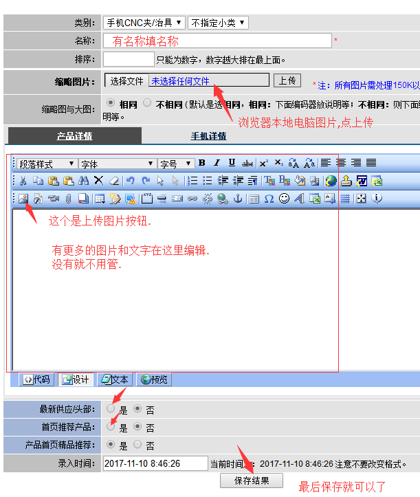Click the 排序 sort order input field

coord(129,59)
